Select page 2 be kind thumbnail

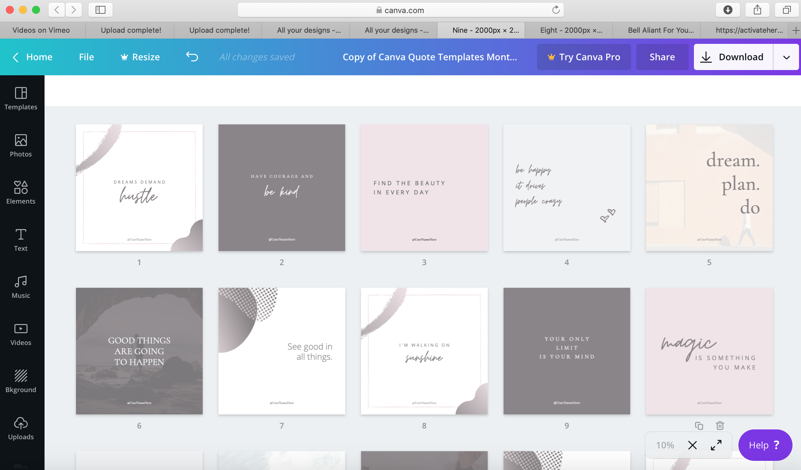coord(282,188)
